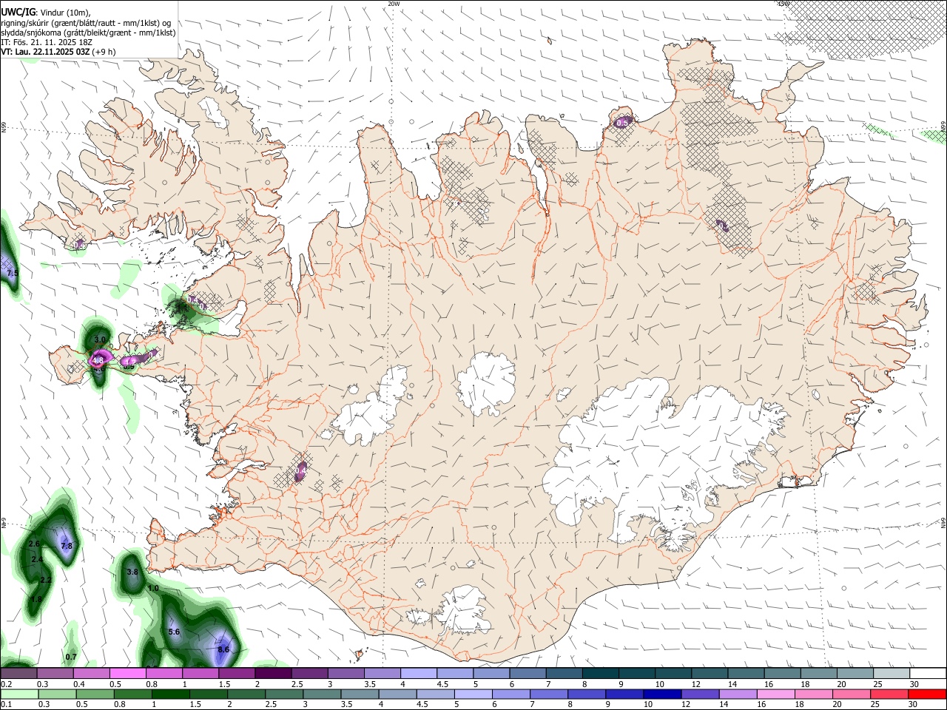Click the 7.5 precipitation value near the west edge

point(12,274)
